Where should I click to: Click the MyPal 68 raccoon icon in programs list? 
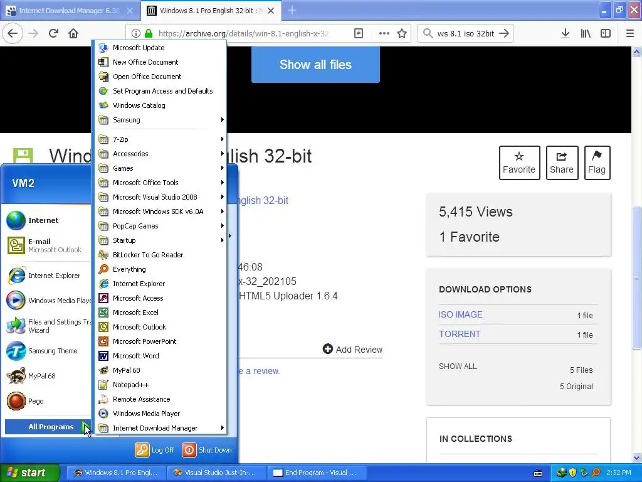point(103,370)
